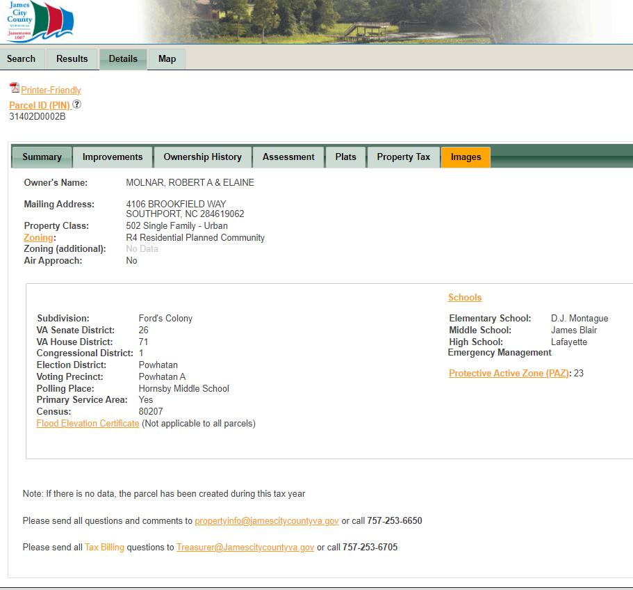Select the Details tab
The width and height of the screenshot is (633, 590).
click(123, 59)
